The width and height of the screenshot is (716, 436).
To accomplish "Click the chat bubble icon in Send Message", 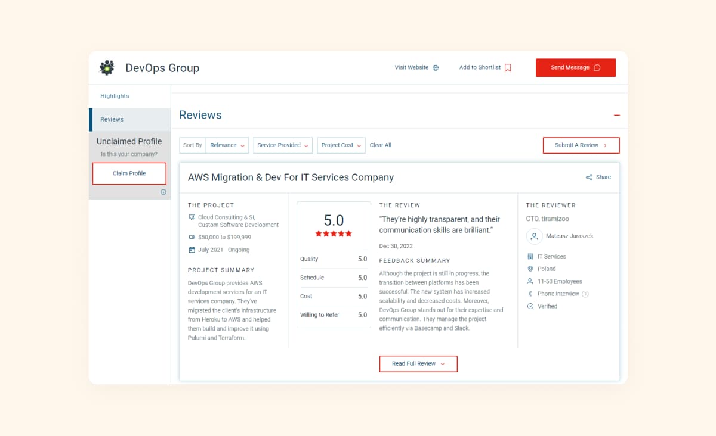I will 597,68.
